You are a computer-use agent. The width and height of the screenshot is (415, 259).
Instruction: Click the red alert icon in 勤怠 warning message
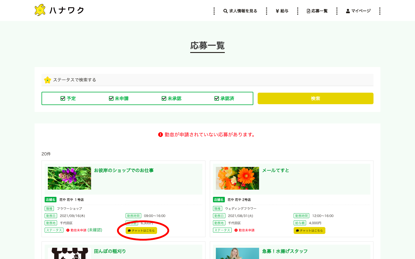tap(161, 134)
